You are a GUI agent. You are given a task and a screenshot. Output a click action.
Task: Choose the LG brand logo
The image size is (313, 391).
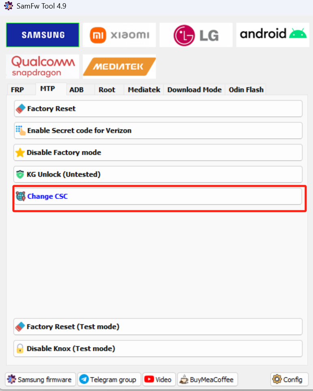pyautogui.click(x=196, y=35)
